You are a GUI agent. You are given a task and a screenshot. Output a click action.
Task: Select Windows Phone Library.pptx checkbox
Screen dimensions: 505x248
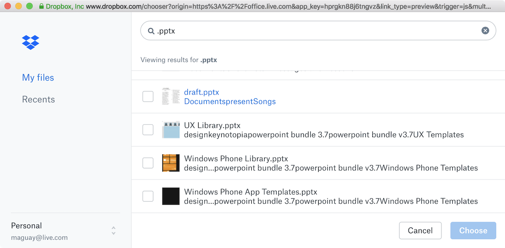coord(148,163)
